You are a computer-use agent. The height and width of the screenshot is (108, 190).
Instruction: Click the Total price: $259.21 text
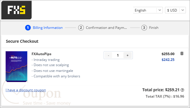161,90
